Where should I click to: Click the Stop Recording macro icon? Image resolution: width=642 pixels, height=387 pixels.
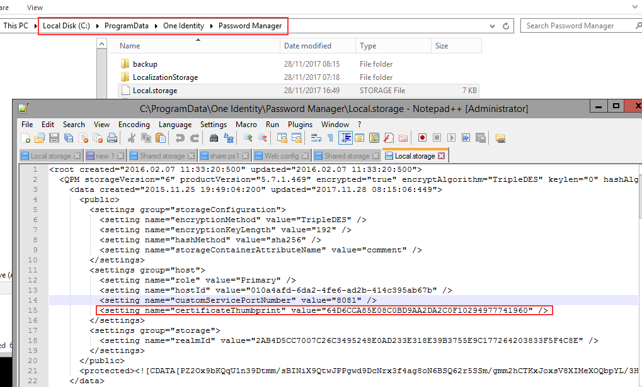437,138
